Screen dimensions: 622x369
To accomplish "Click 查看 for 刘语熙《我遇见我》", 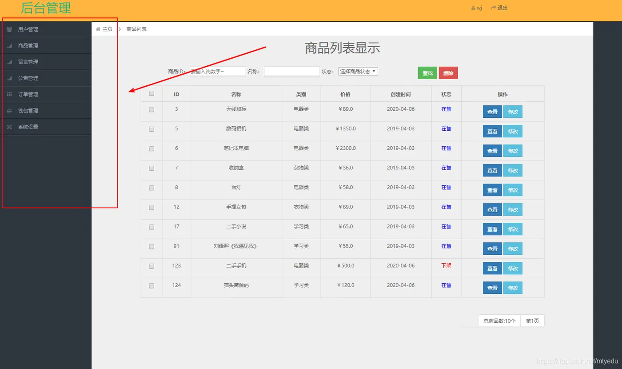I will pyautogui.click(x=492, y=249).
